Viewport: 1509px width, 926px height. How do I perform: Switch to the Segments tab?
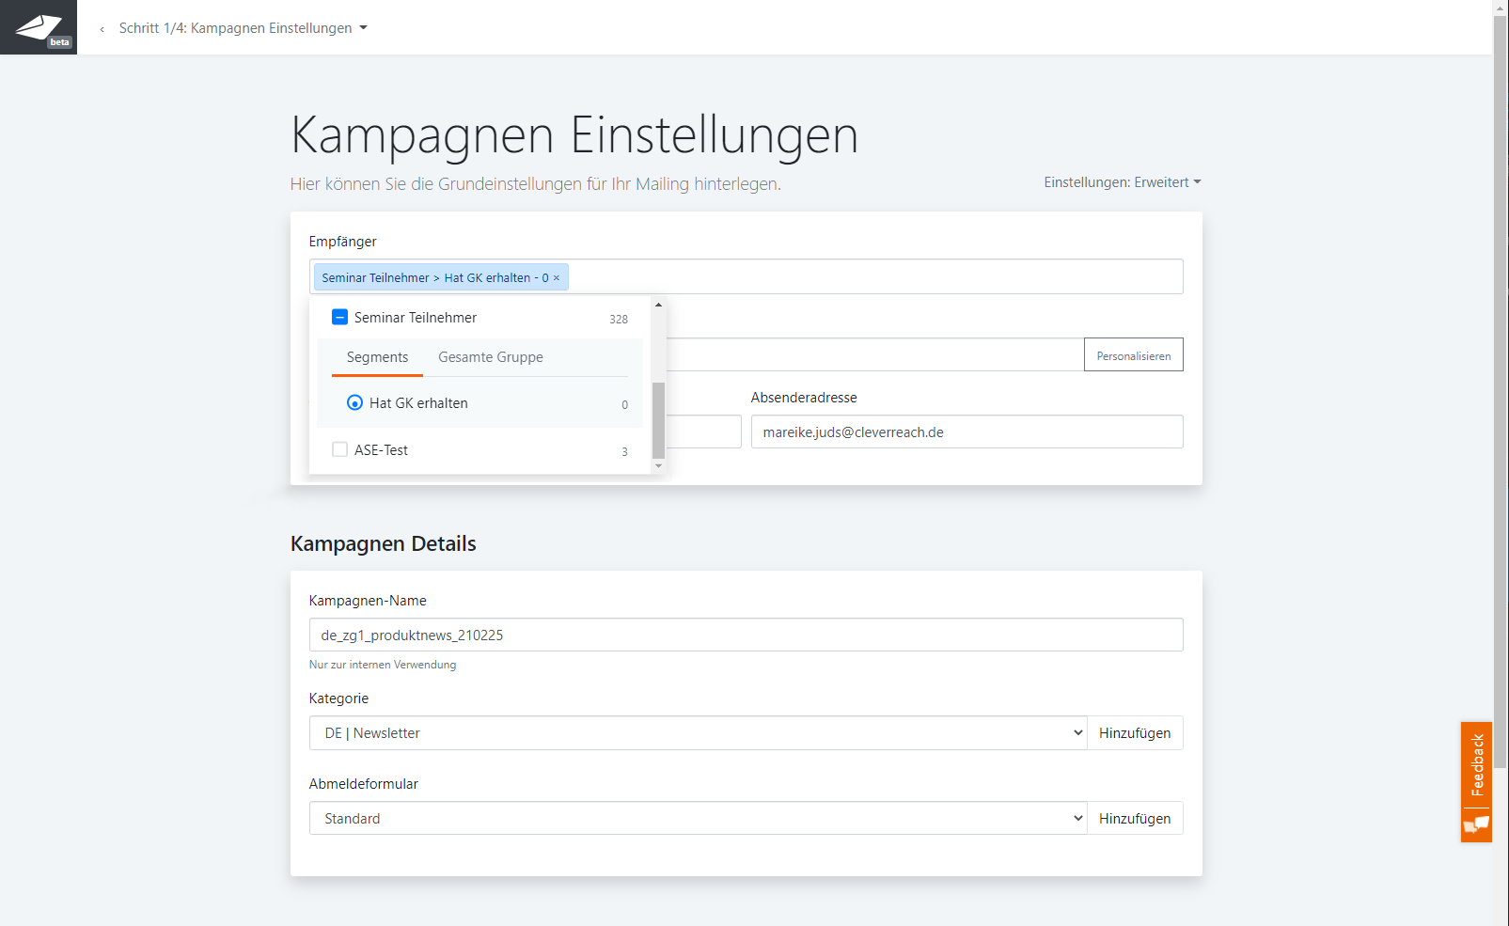point(377,357)
